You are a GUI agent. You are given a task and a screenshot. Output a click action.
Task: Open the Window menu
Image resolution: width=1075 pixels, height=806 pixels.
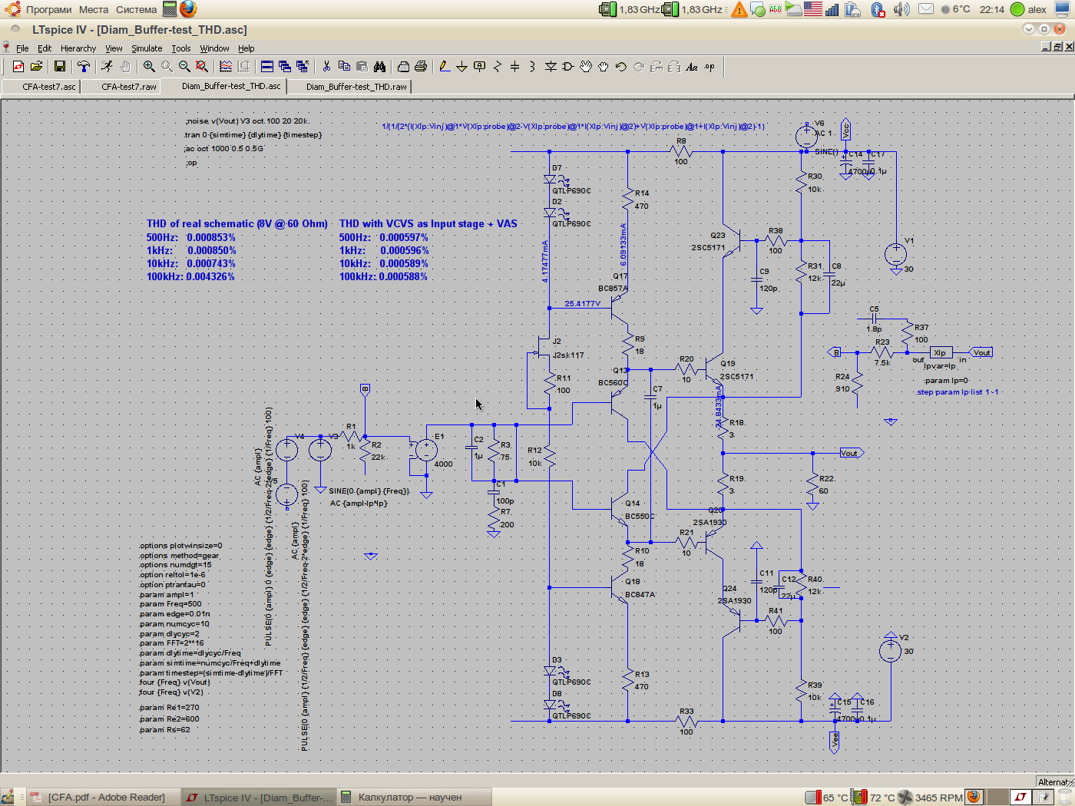click(214, 48)
